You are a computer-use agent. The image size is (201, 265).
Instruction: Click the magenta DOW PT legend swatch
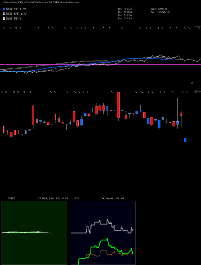pos(4,18)
